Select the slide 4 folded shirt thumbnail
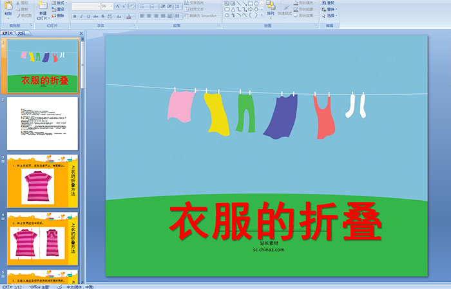The width and height of the screenshot is (451, 289). 43,239
